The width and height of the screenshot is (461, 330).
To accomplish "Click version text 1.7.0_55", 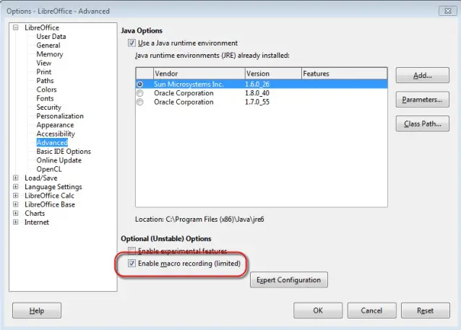I will click(x=257, y=102).
